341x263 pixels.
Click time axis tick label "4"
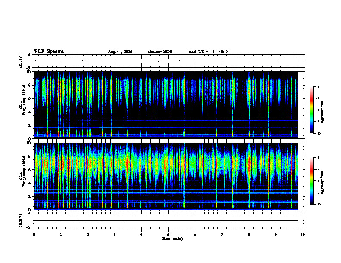coord(142,235)
